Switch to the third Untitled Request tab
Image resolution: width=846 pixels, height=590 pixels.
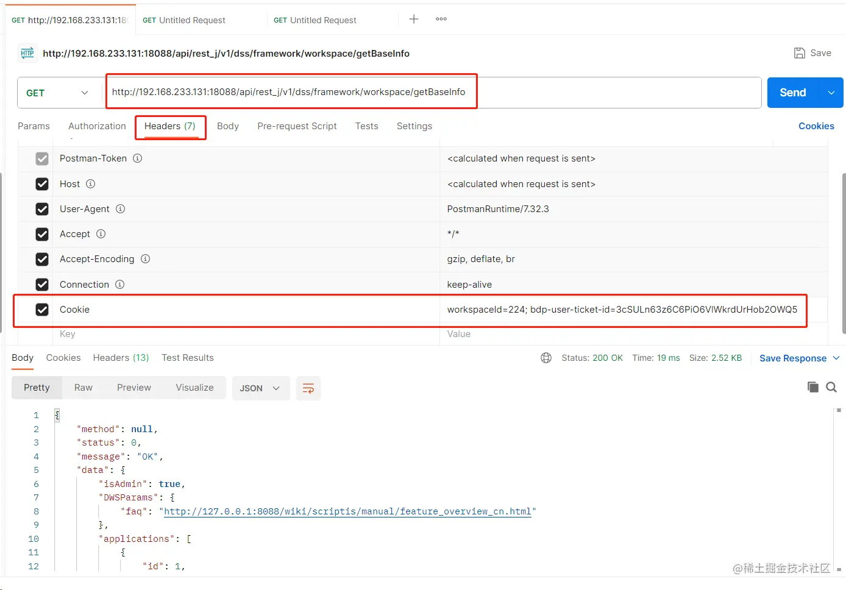pyautogui.click(x=315, y=20)
